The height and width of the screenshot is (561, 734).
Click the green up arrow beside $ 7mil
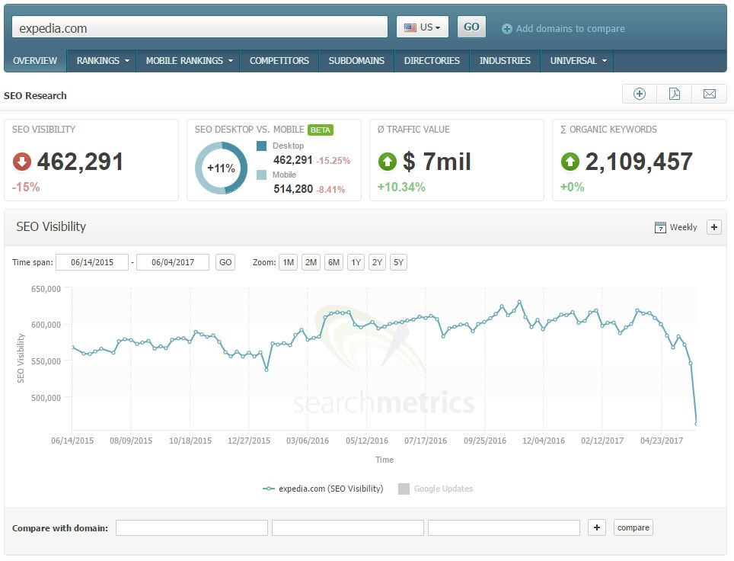(x=387, y=162)
